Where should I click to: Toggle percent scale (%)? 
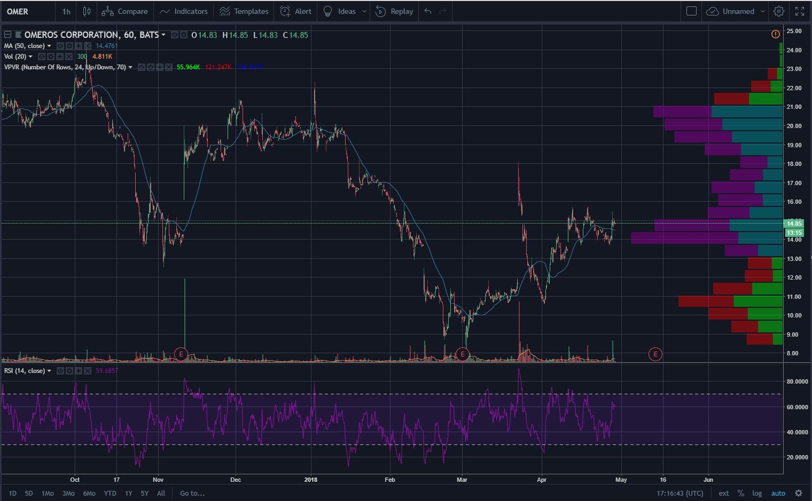coord(741,494)
